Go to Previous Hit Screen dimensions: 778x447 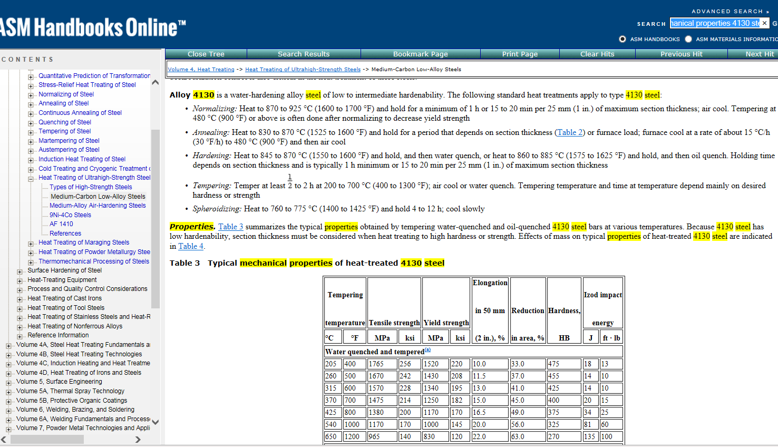pyautogui.click(x=682, y=54)
